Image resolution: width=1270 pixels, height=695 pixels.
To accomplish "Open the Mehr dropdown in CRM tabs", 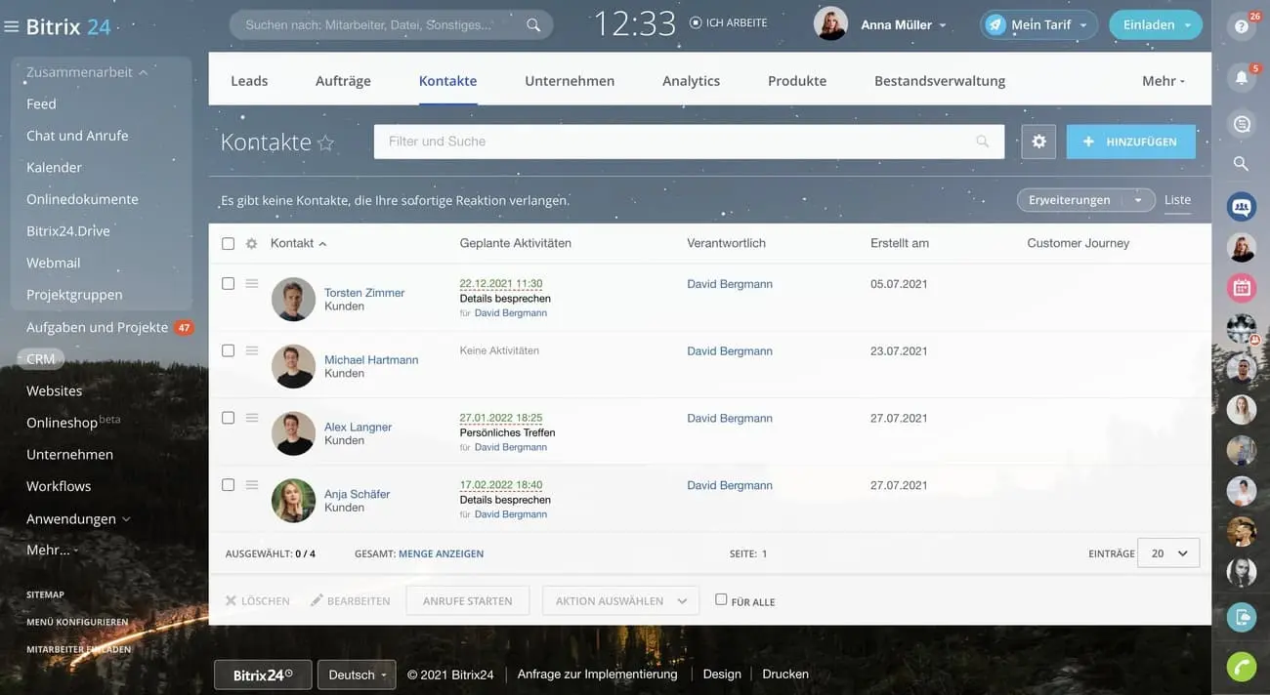I will [x=1163, y=81].
